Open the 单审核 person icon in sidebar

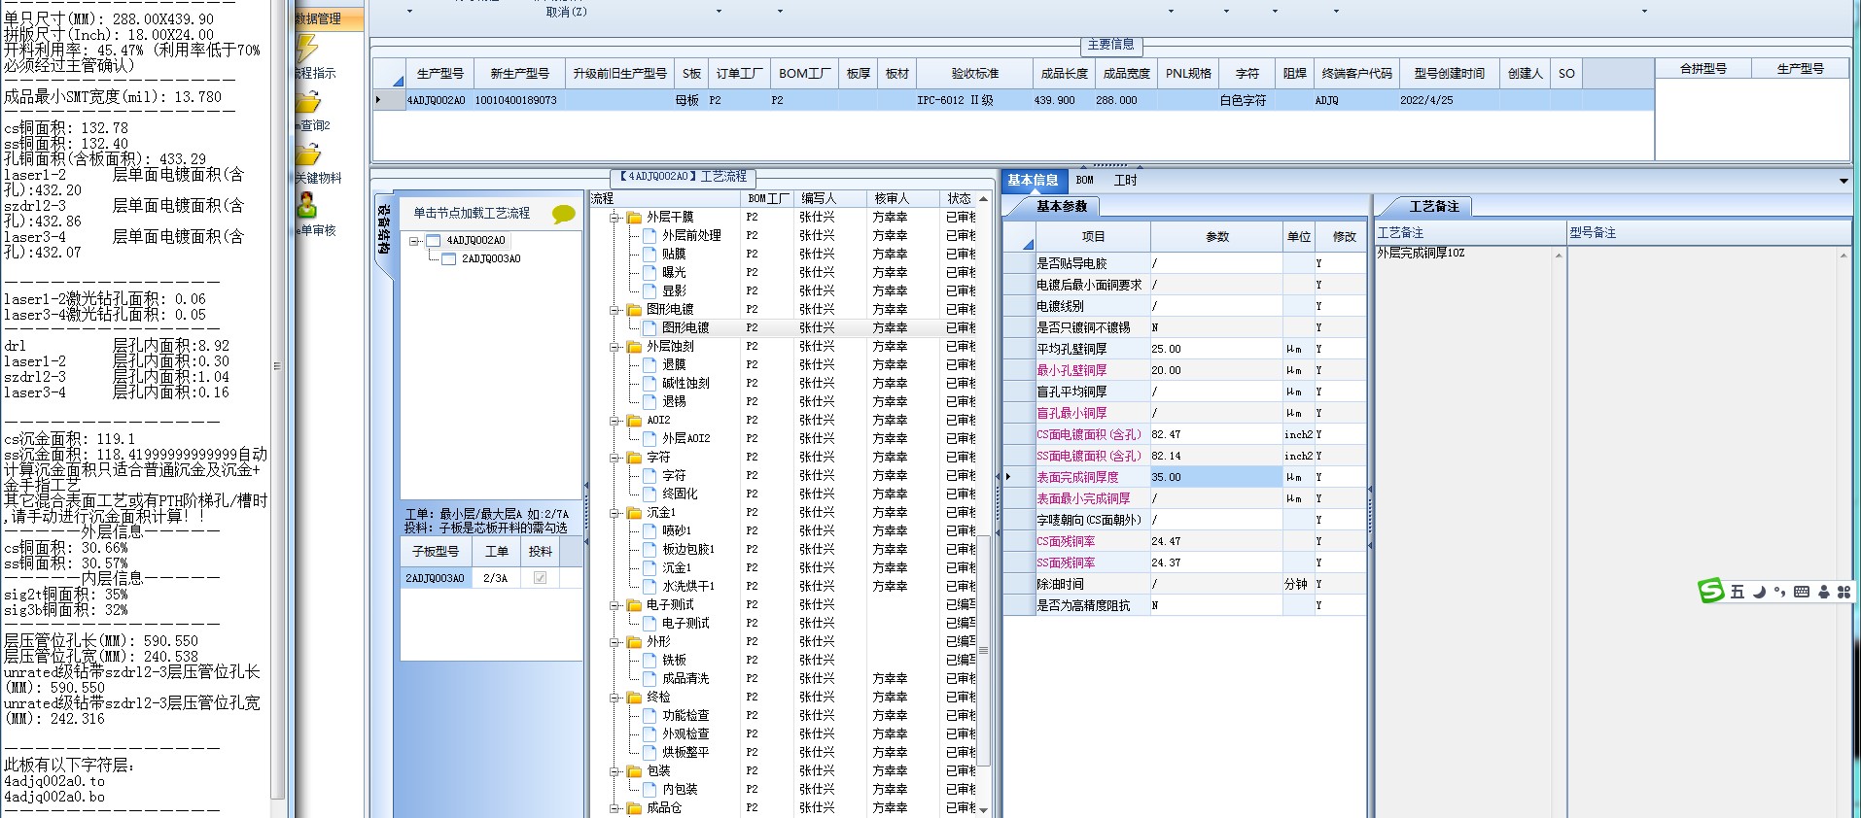[307, 206]
